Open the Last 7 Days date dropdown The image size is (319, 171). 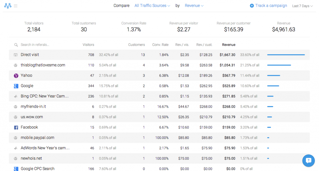pos(302,6)
